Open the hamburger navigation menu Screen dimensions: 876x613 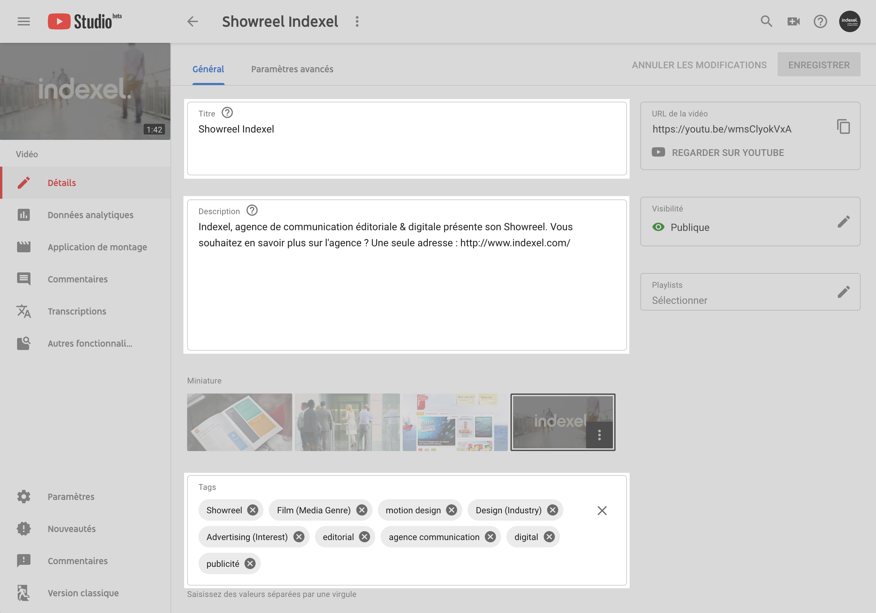24,21
